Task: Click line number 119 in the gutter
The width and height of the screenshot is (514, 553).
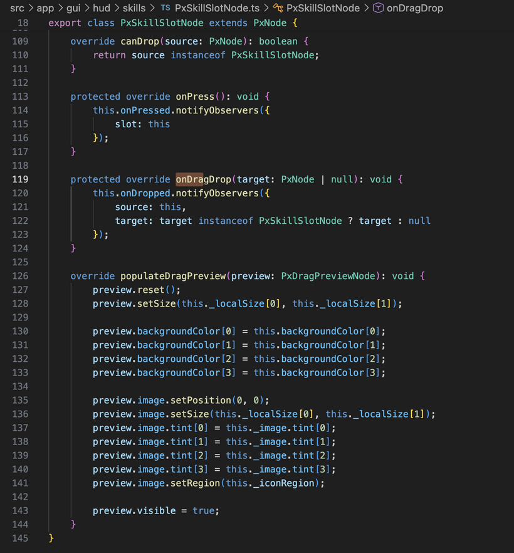Action: (x=20, y=179)
